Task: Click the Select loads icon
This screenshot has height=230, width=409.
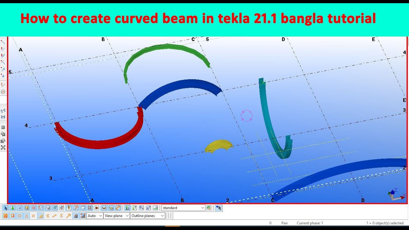Action: 111,208
